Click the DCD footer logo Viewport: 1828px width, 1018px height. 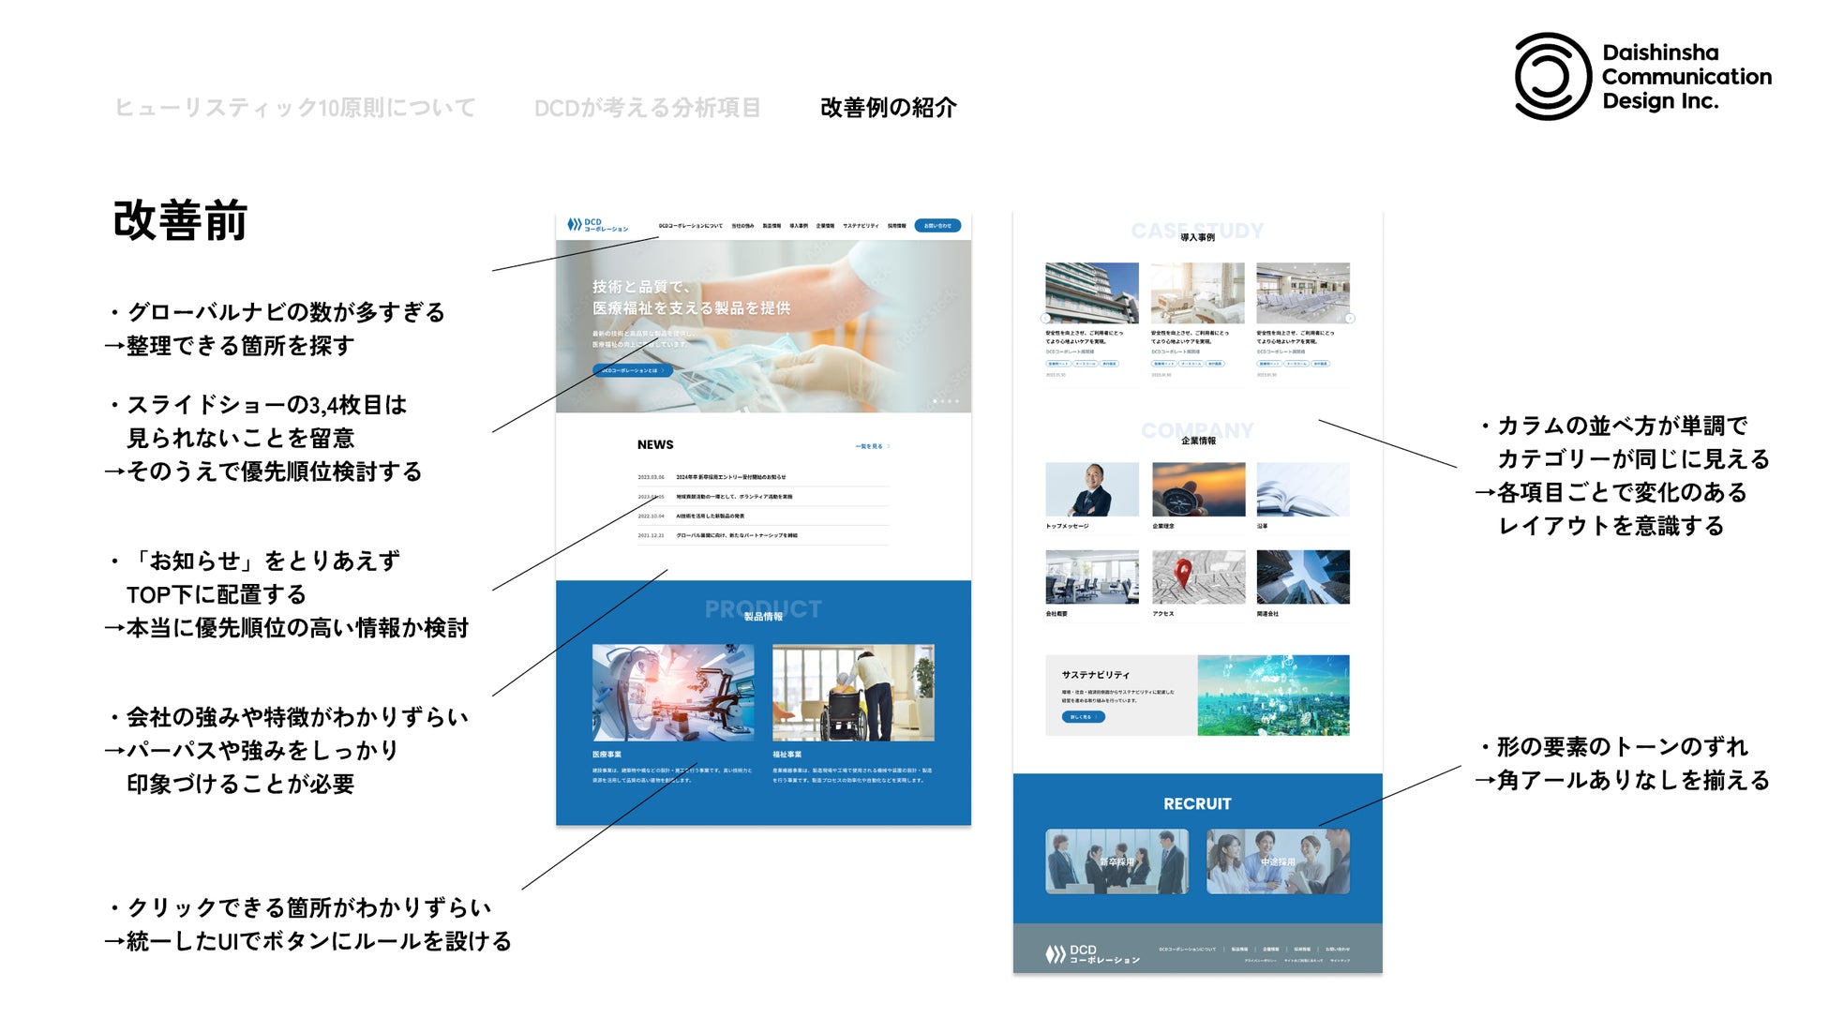coord(1092,954)
